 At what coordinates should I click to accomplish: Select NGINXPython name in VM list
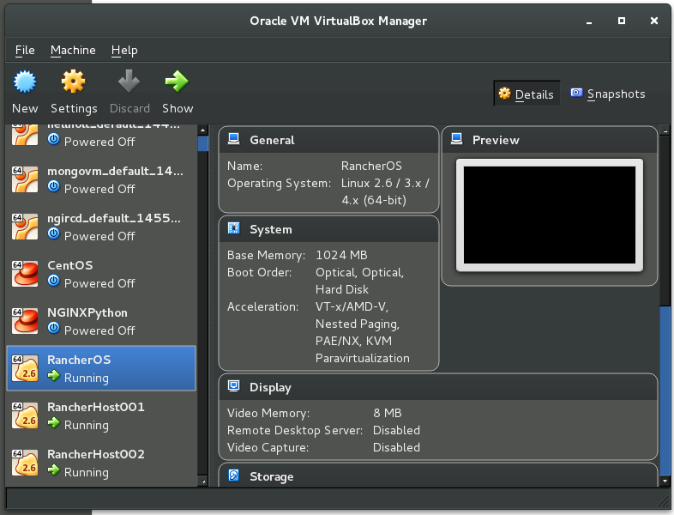87,312
